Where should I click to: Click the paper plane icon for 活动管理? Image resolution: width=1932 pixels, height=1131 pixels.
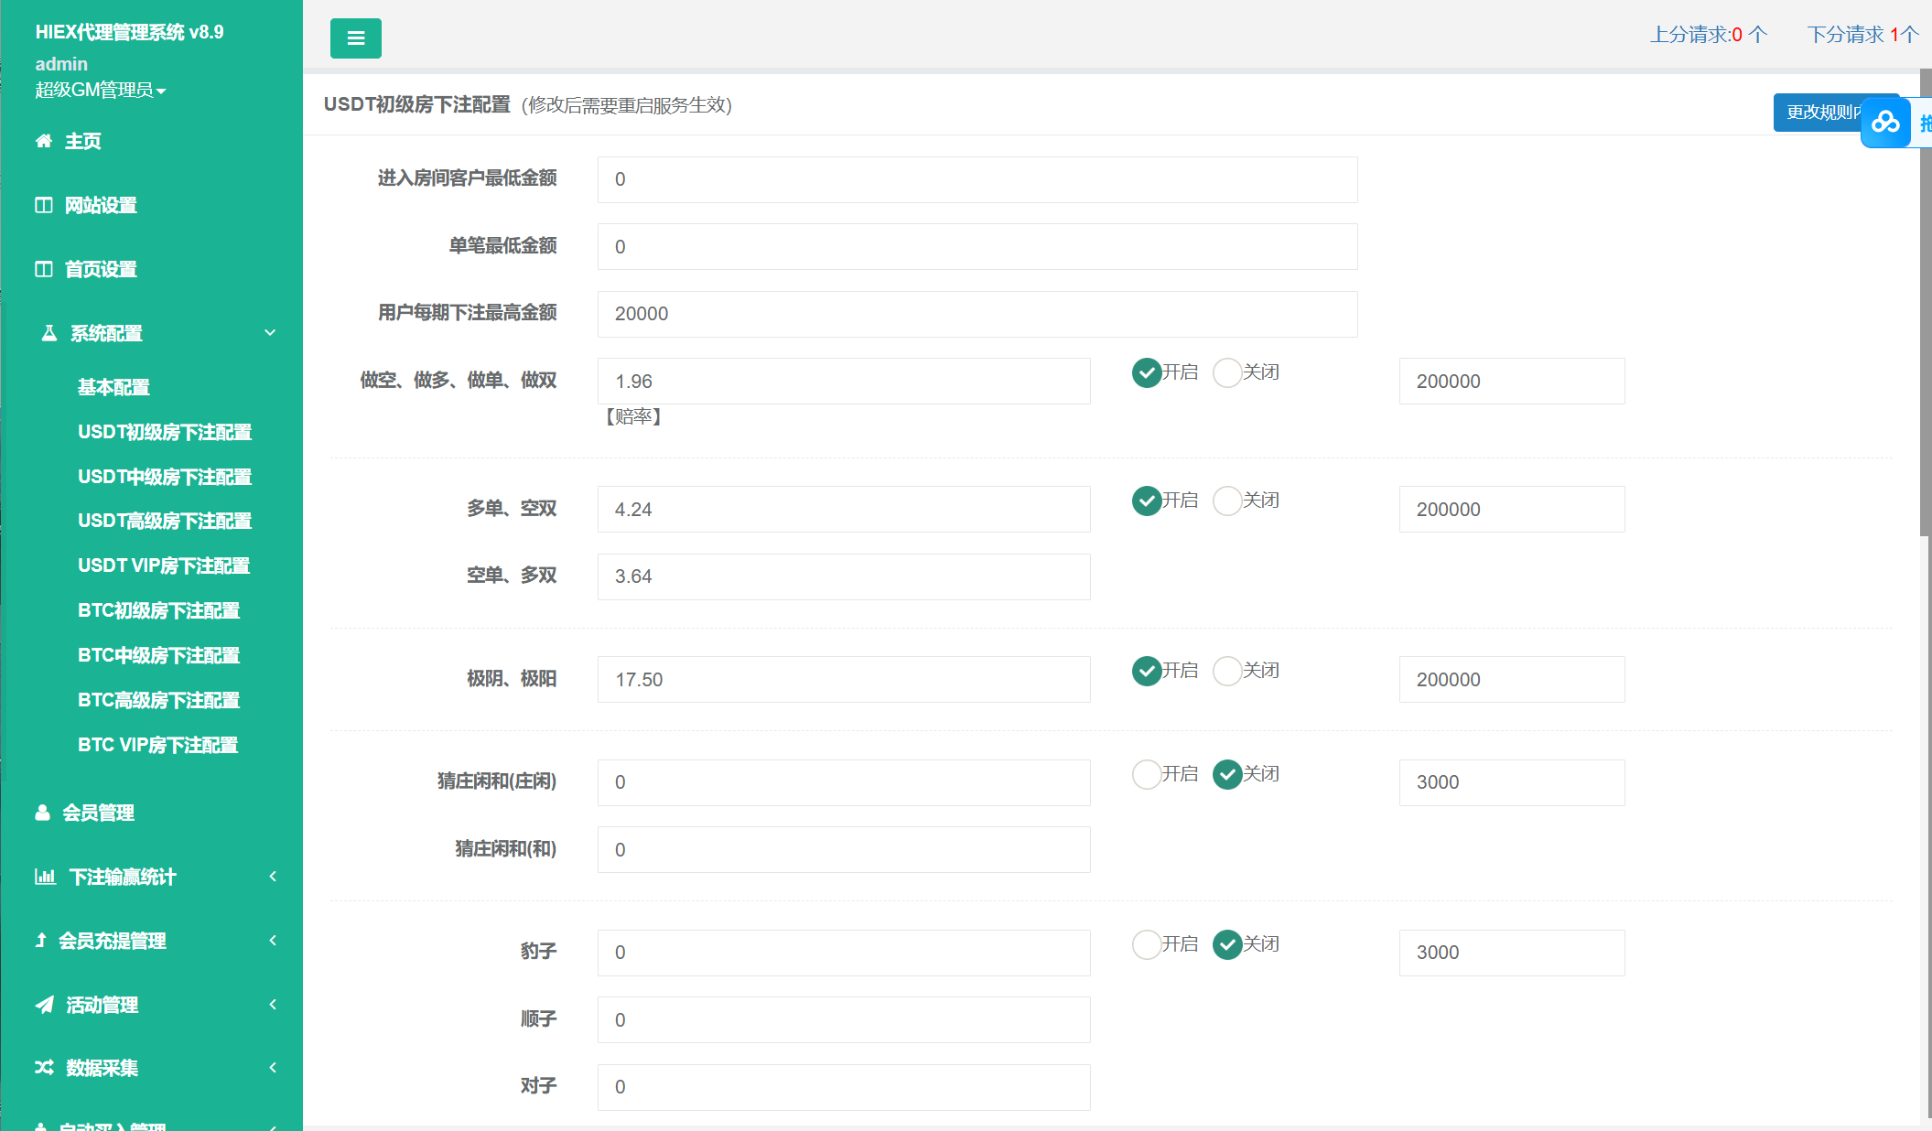pos(44,1005)
